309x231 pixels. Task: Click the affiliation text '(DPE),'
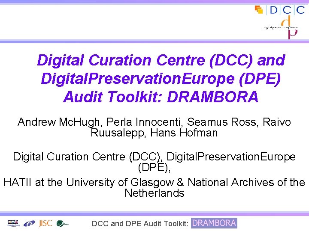pyautogui.click(x=154, y=168)
